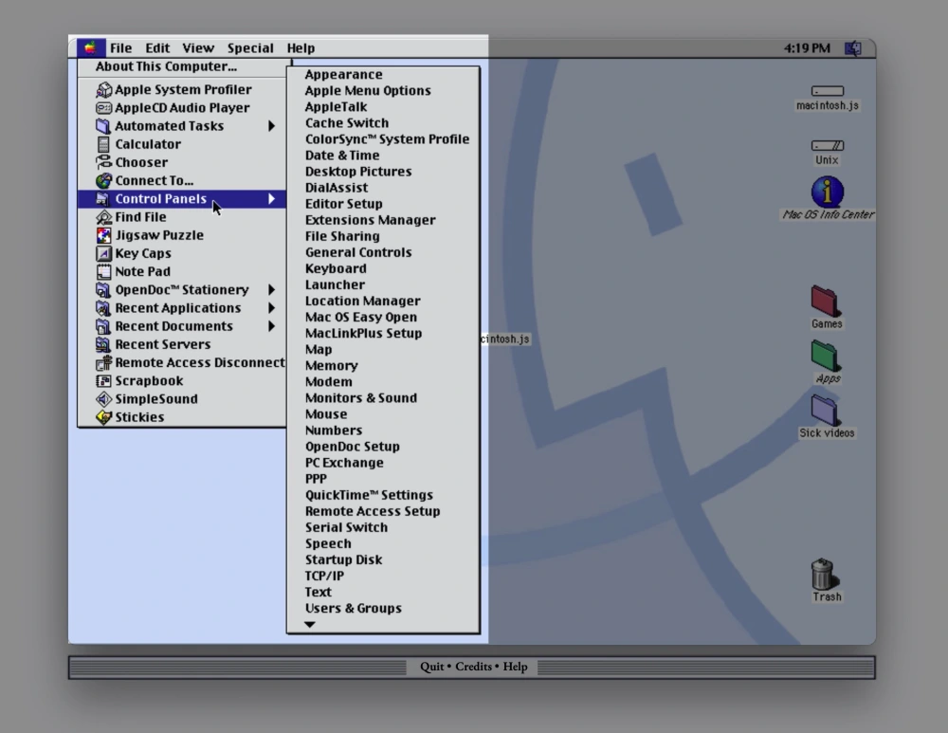Click the 4:19 PM clock
948x733 pixels.
click(807, 47)
